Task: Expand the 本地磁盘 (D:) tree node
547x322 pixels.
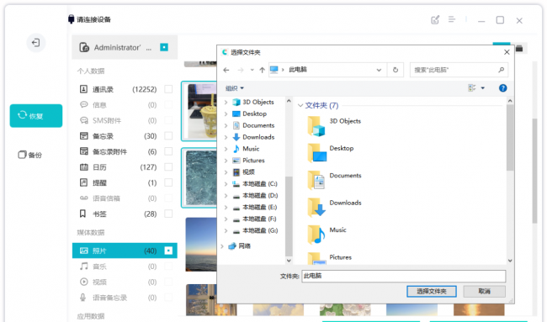Action: [x=226, y=196]
